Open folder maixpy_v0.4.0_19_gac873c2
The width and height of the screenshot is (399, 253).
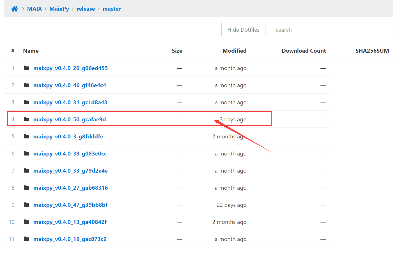pyautogui.click(x=70, y=239)
